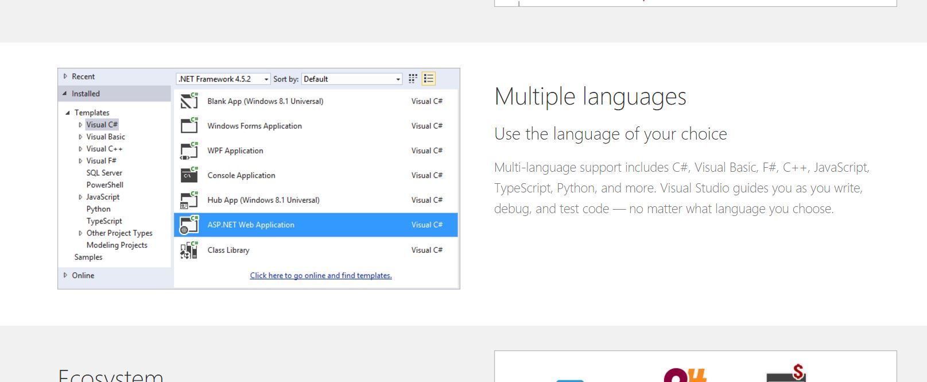Click Visual C# label in Console Application row
Image resolution: width=927 pixels, height=382 pixels.
pos(427,175)
